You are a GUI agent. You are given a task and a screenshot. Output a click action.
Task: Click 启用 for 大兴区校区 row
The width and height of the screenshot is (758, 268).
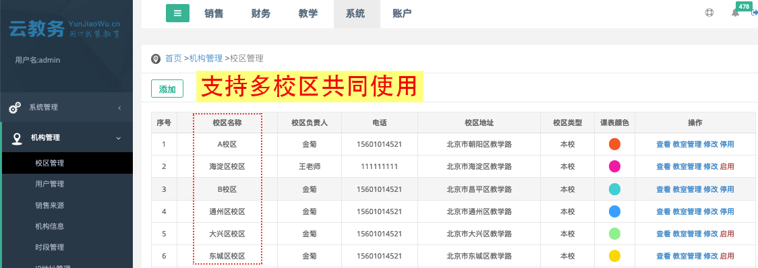(727, 234)
